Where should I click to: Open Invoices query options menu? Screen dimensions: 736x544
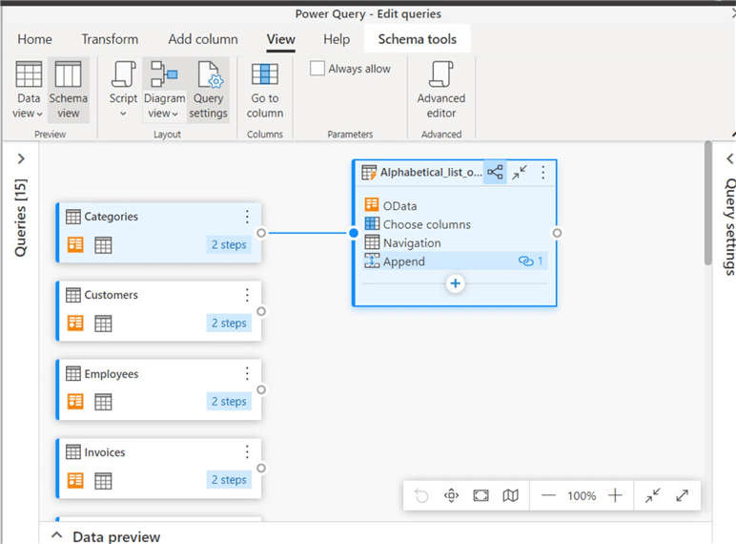pyautogui.click(x=247, y=452)
